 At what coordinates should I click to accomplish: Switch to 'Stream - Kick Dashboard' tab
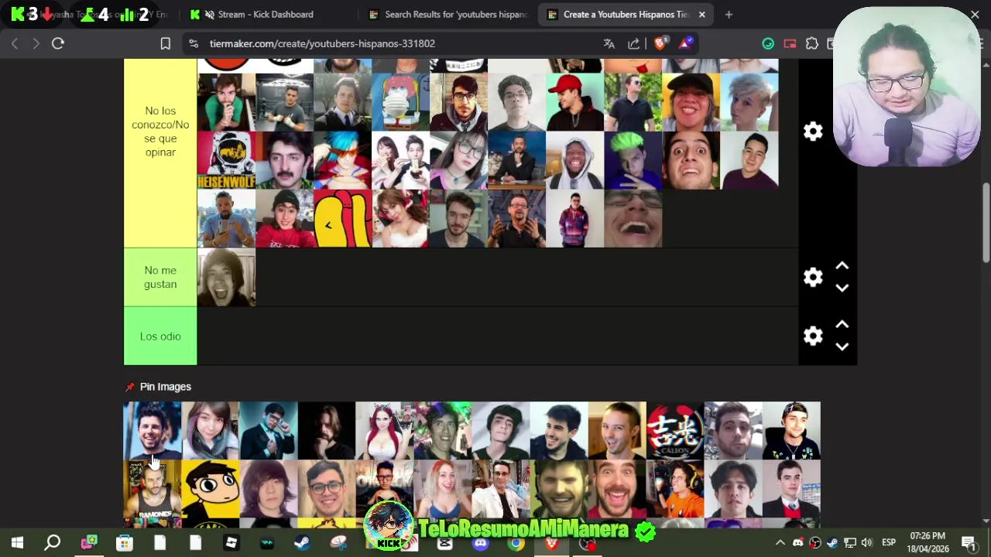click(x=266, y=15)
